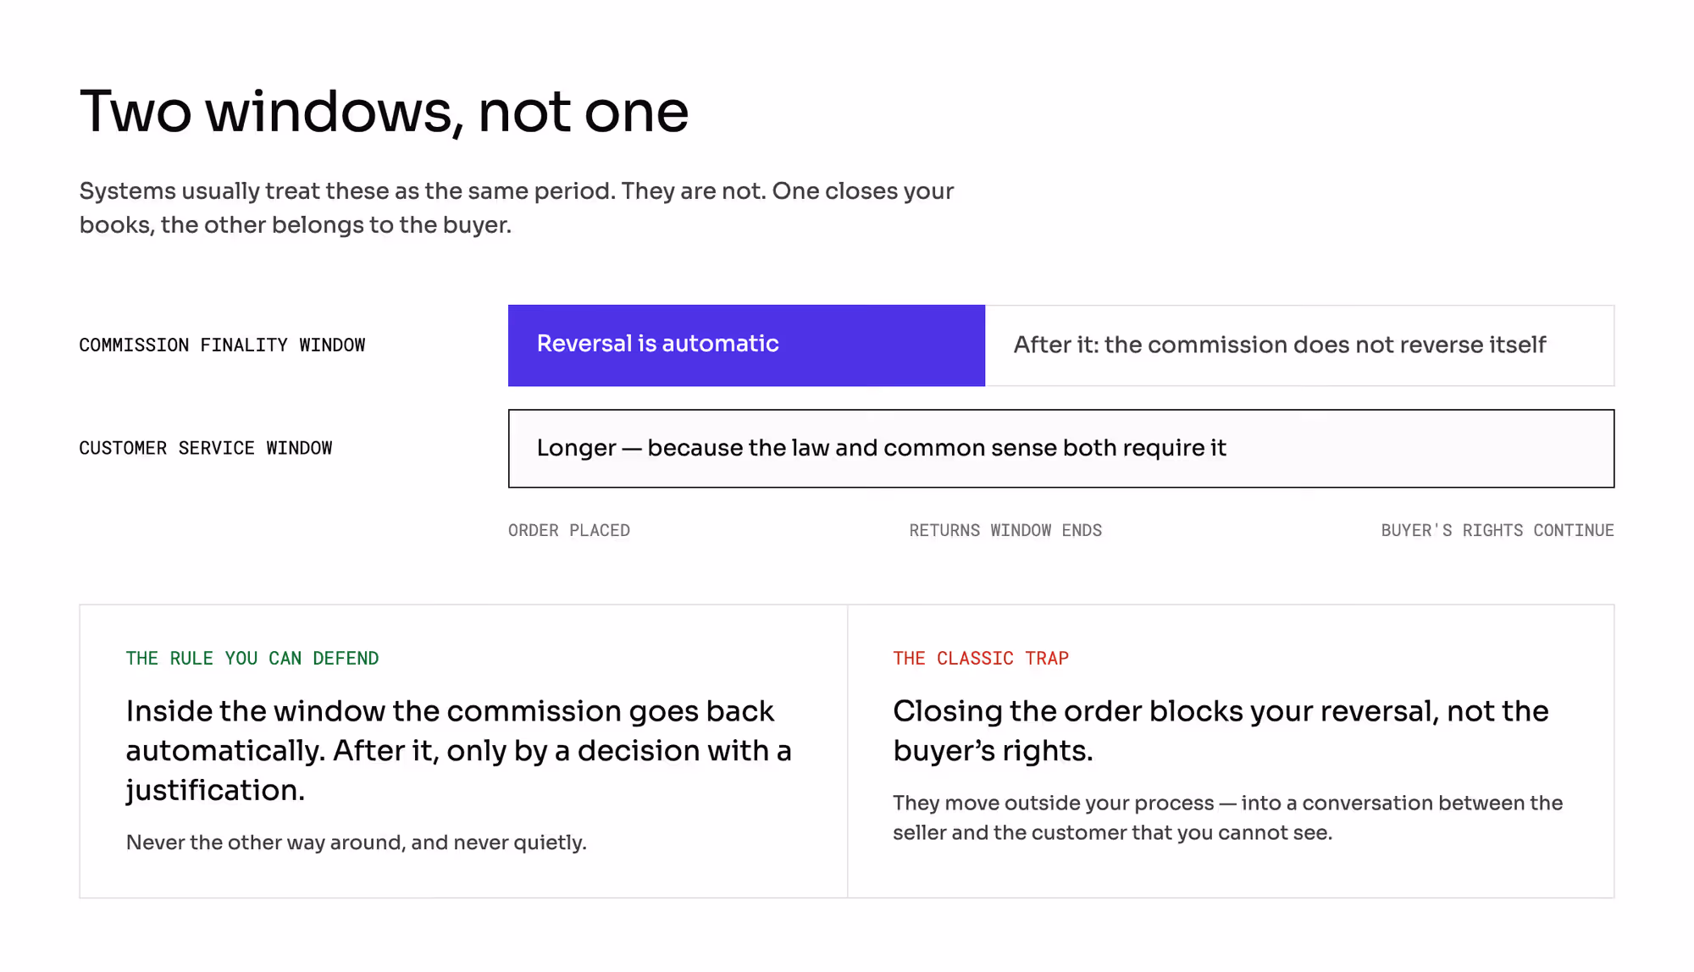The image size is (1694, 972).
Task: Click the 'COMMISSION FINALITY WINDOW' label
Action: 222,345
